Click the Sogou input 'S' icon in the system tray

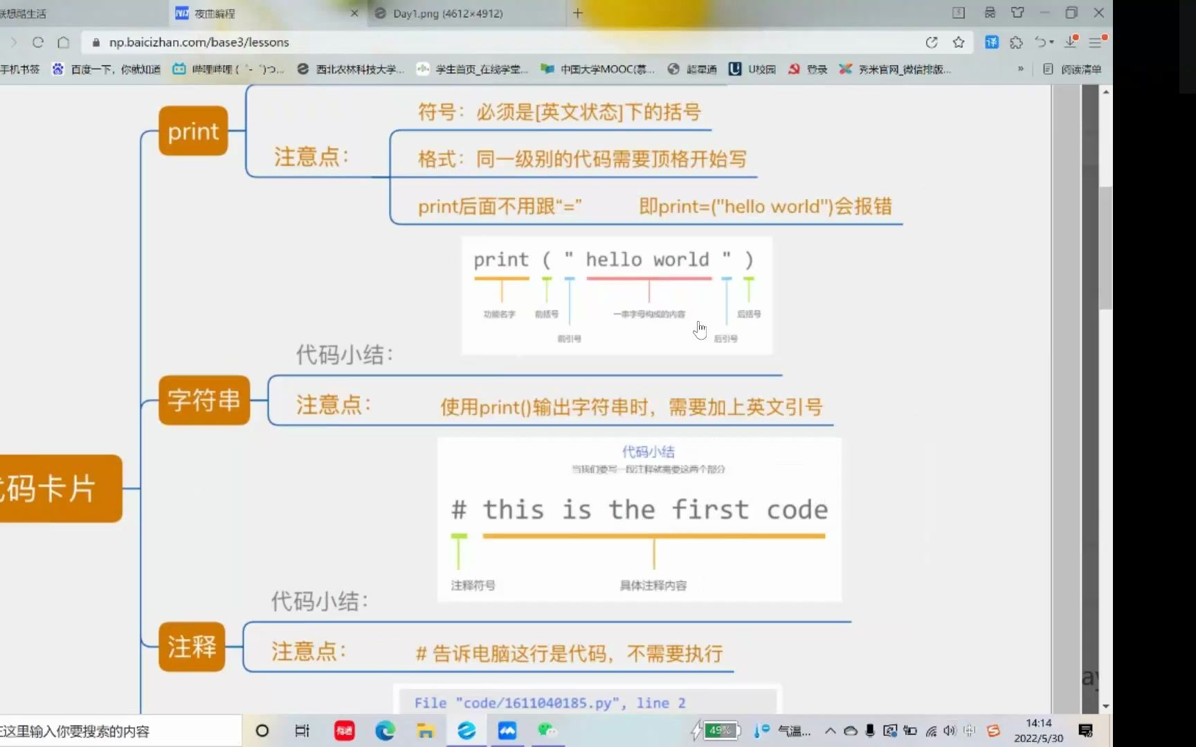click(x=995, y=730)
